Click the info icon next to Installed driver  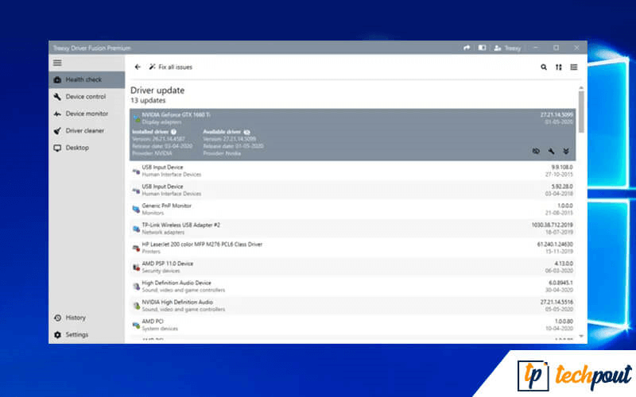(x=173, y=132)
